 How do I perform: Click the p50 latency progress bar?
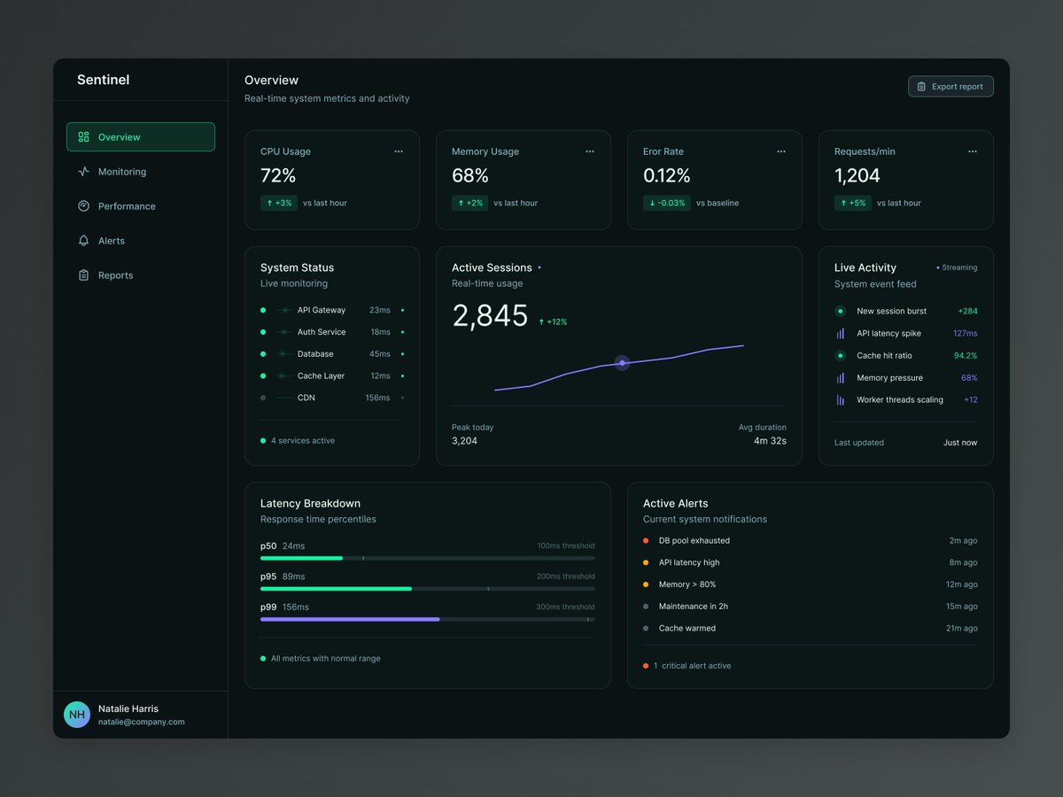tap(428, 558)
